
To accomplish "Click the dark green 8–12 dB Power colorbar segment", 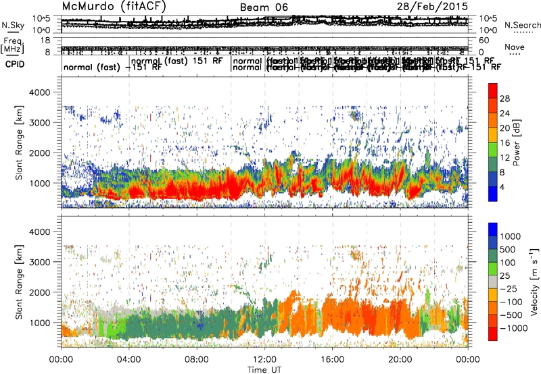I will 493,164.
